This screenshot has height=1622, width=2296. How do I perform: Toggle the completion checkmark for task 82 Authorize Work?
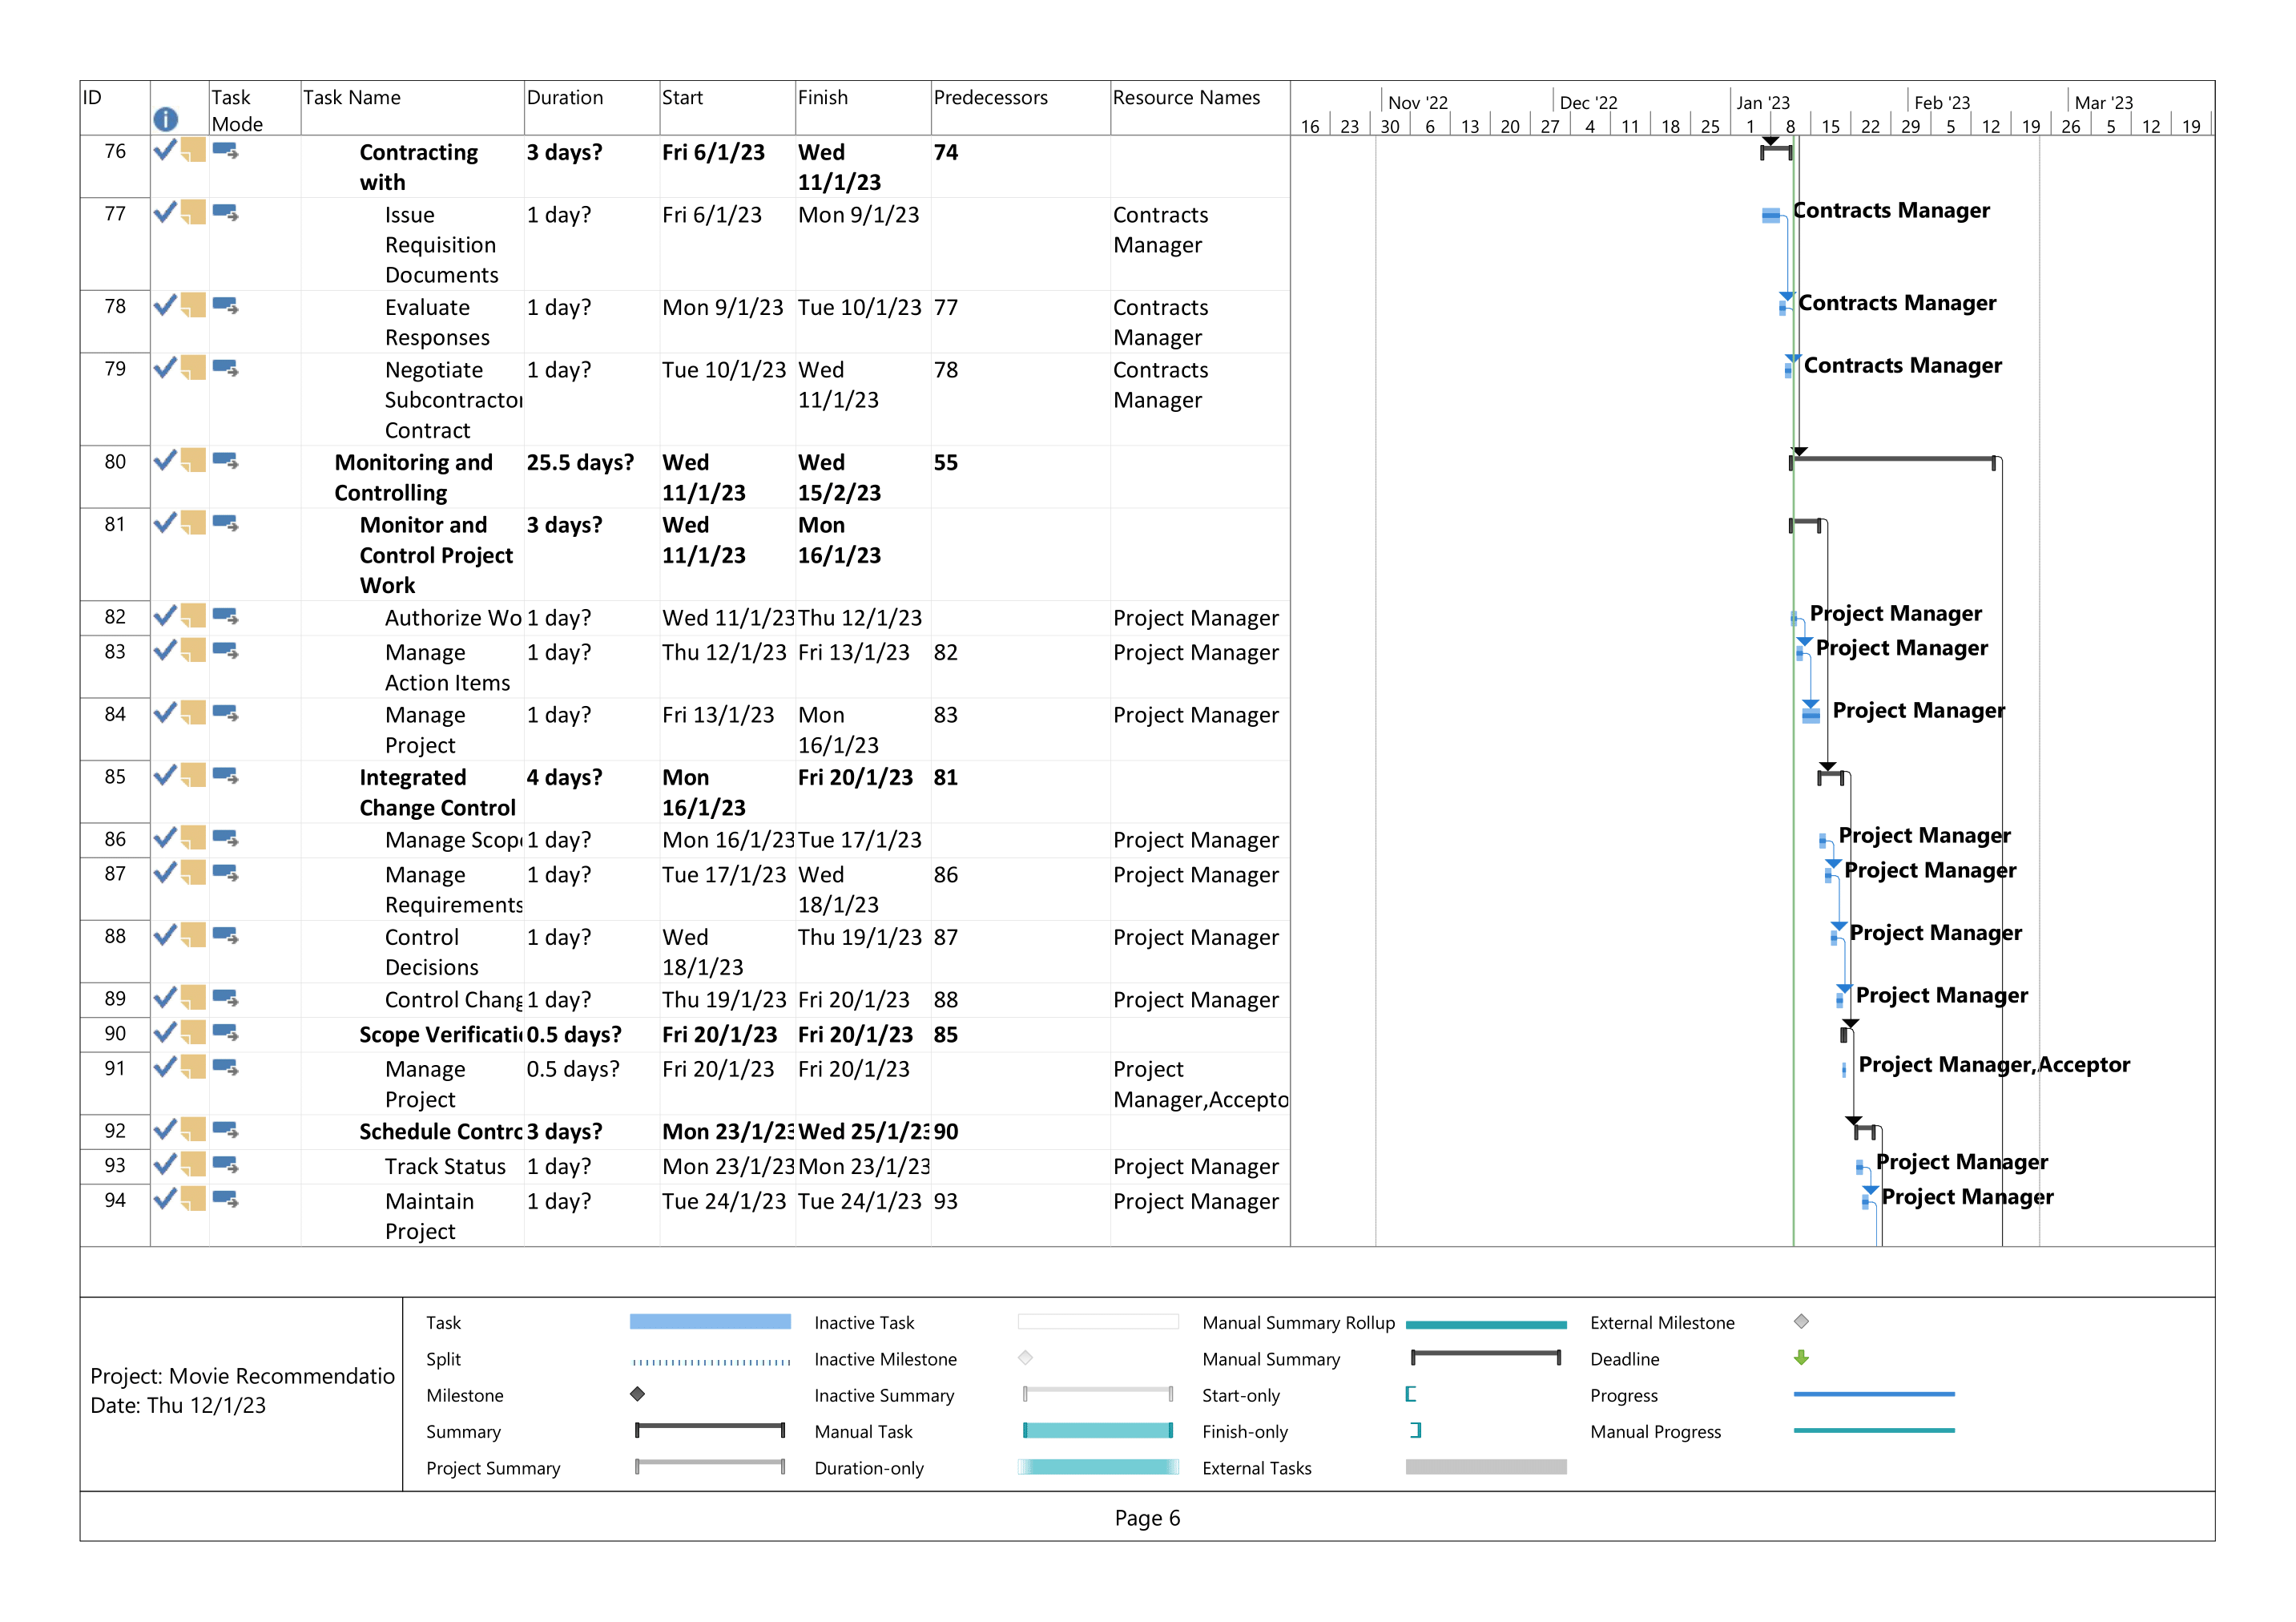click(166, 616)
